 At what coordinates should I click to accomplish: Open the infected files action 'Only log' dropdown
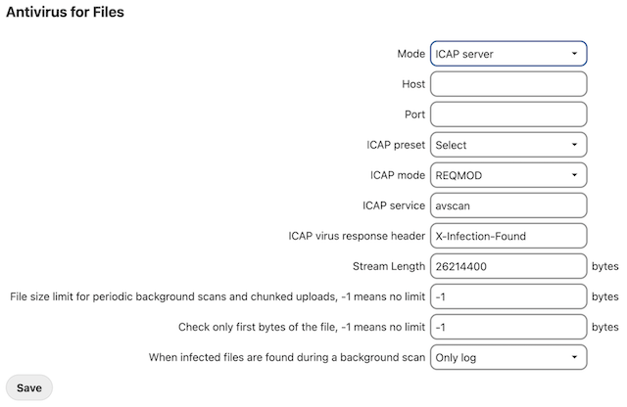click(507, 357)
